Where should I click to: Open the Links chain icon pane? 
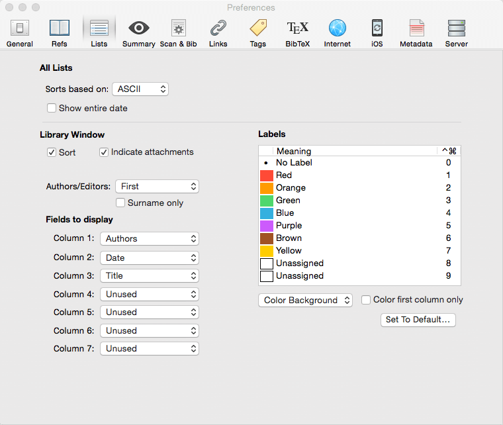click(x=218, y=33)
